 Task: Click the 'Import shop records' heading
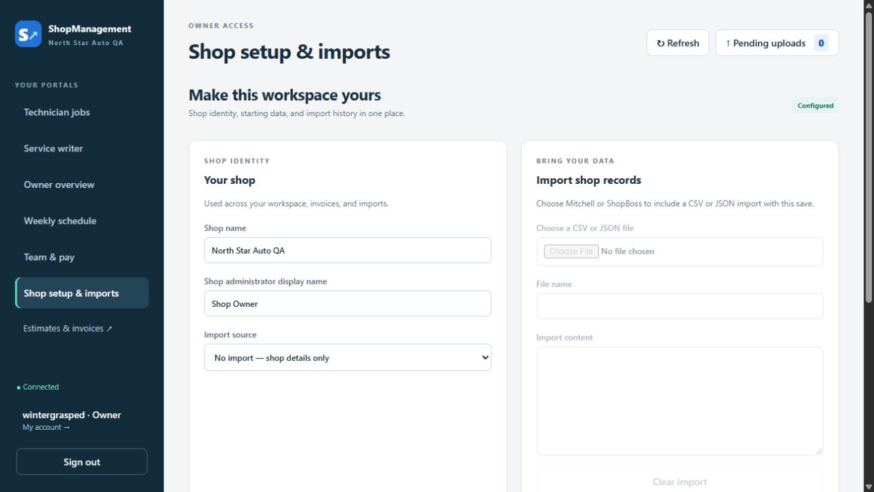point(589,180)
